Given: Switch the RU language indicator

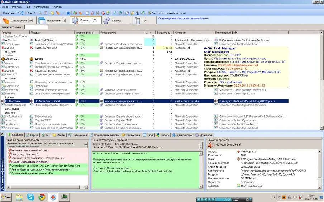Looking at the screenshot, I should tap(273, 197).
